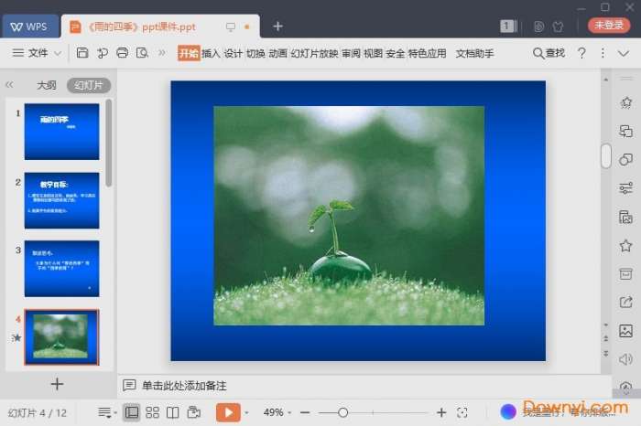
Task: Expand slideshow play options arrow
Action: pos(246,413)
